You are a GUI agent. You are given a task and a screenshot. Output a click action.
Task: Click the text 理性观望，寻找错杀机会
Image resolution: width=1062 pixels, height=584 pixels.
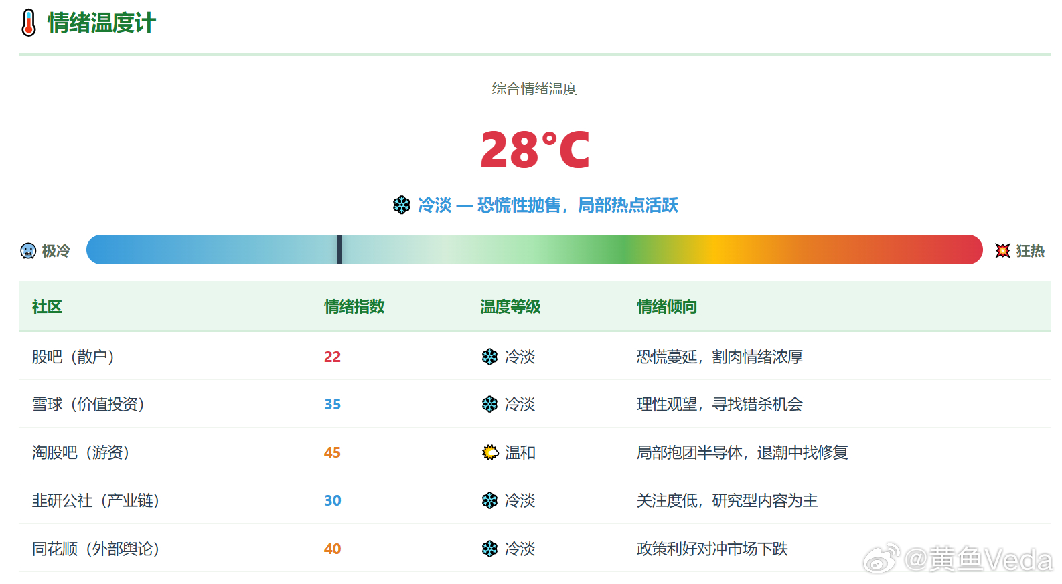tap(720, 404)
